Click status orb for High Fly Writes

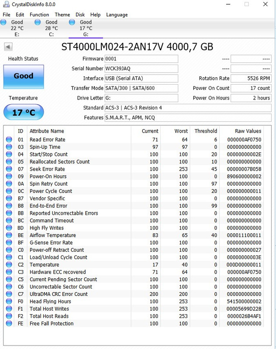click(x=9, y=227)
